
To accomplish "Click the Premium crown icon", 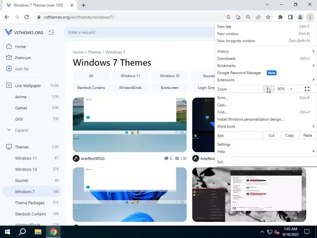I will pos(9,57).
